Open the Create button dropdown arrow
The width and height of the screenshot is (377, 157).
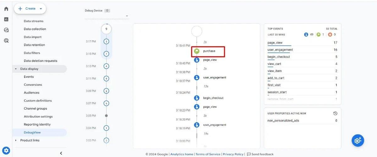(41, 9)
